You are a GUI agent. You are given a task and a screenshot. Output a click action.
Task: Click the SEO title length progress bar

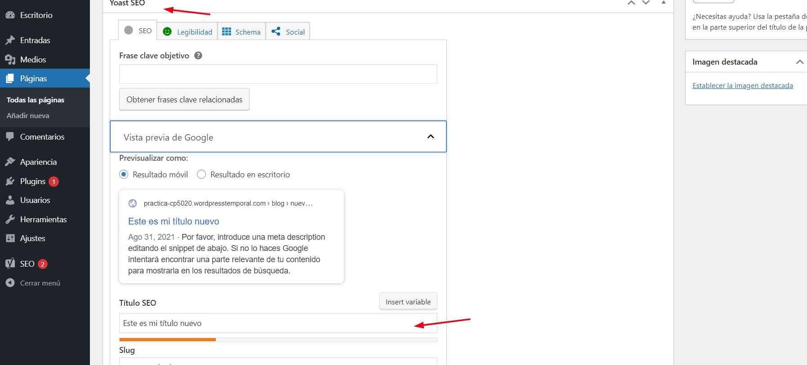tap(278, 339)
